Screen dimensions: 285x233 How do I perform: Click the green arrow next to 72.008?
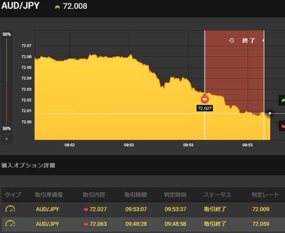pyautogui.click(x=58, y=7)
